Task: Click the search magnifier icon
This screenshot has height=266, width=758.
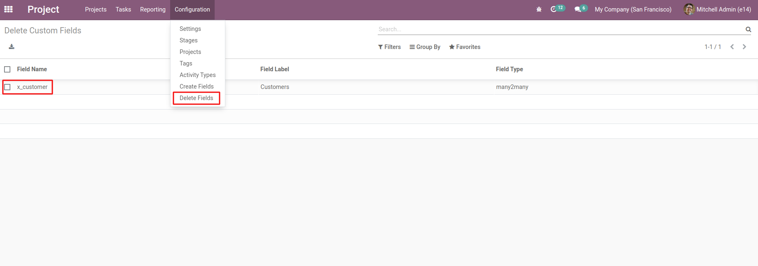Action: click(x=748, y=29)
